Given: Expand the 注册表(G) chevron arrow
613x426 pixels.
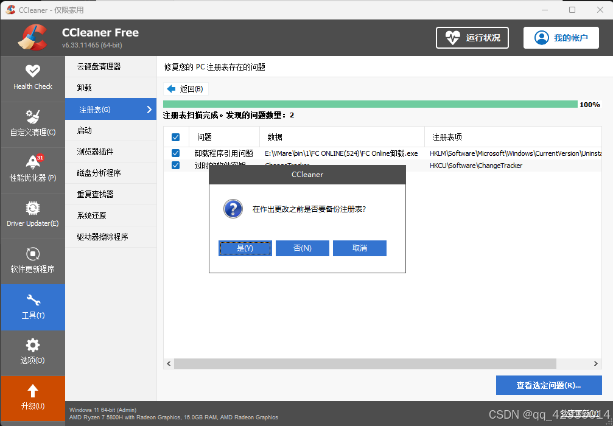Looking at the screenshot, I should click(x=149, y=110).
